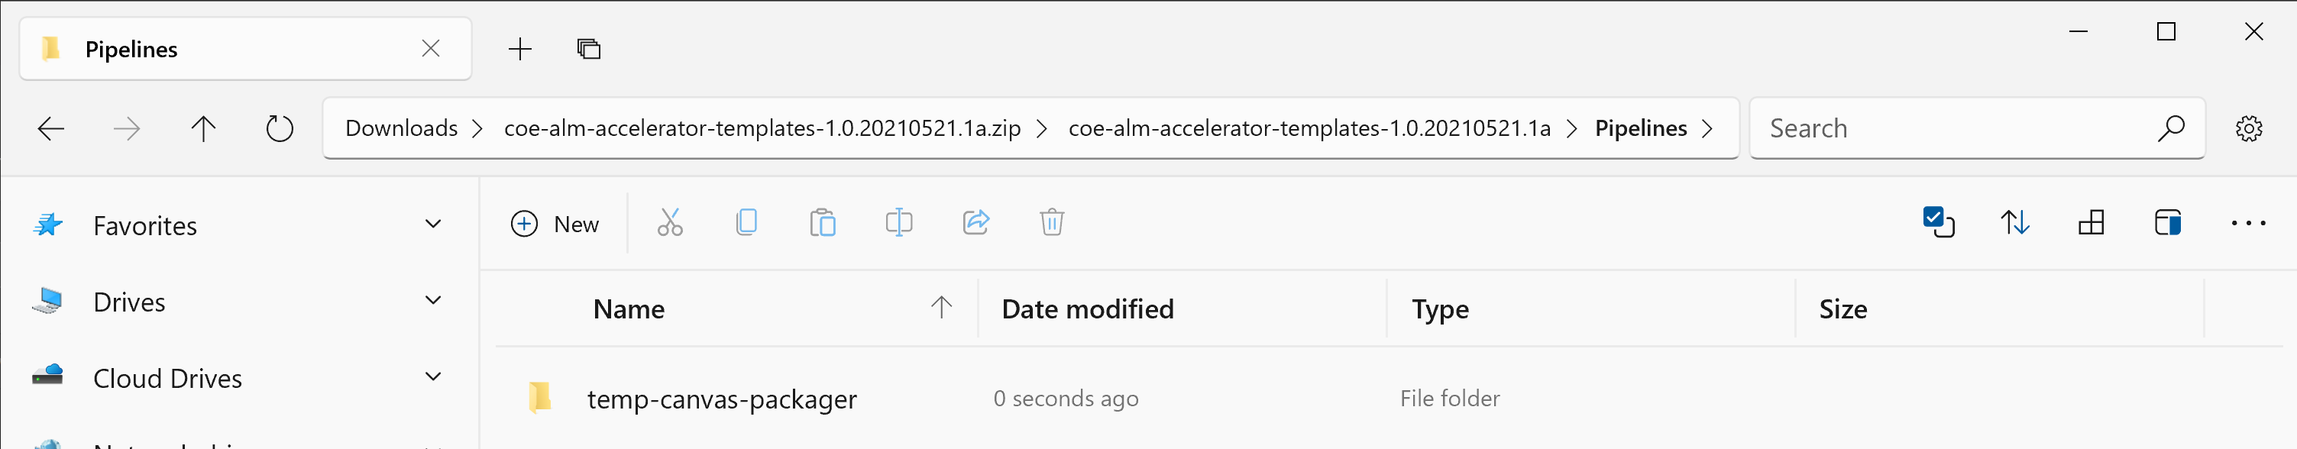Open Explorer settings with the gear icon
Screen dimensions: 2297x449
click(2248, 128)
